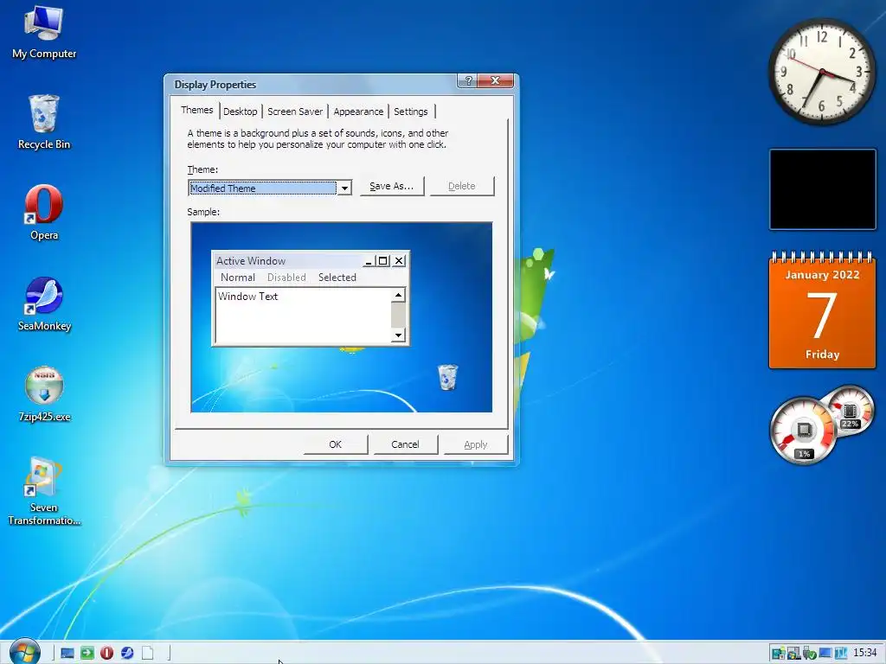
Task: Switch to the Screen Saver tab
Action: pos(295,112)
